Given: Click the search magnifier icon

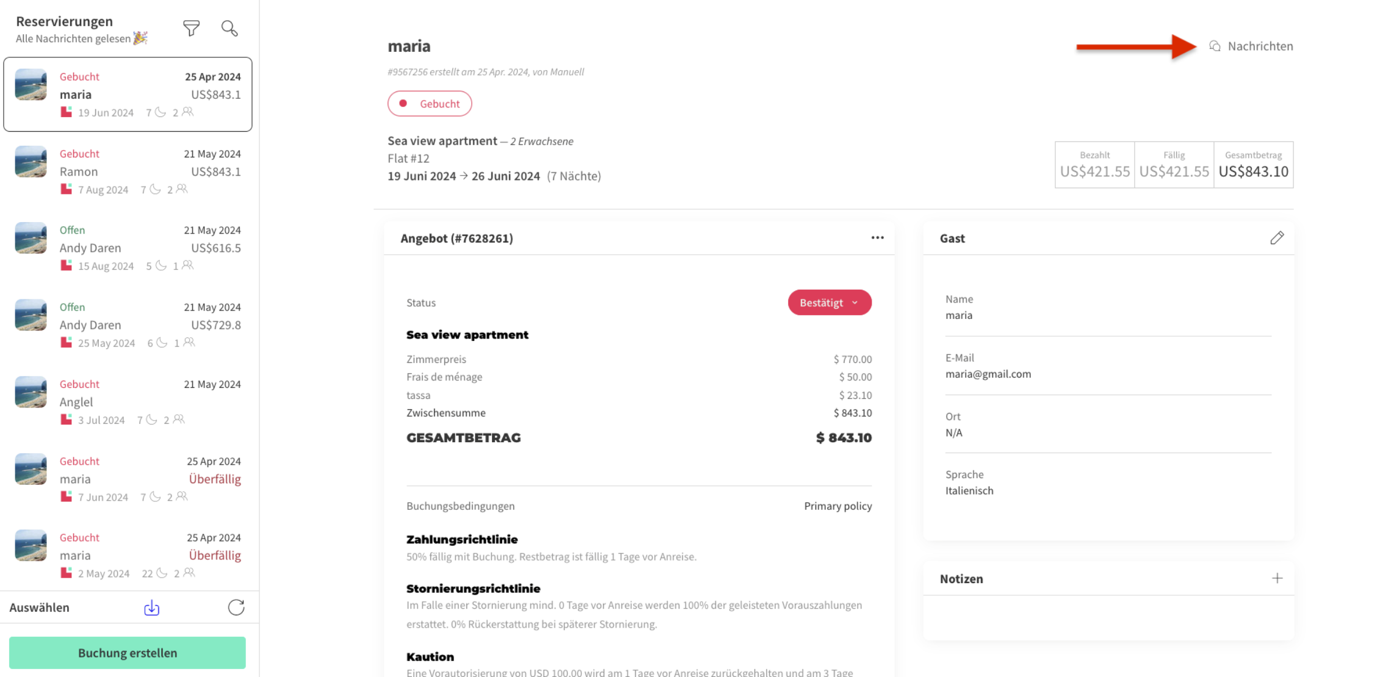Looking at the screenshot, I should point(229,28).
